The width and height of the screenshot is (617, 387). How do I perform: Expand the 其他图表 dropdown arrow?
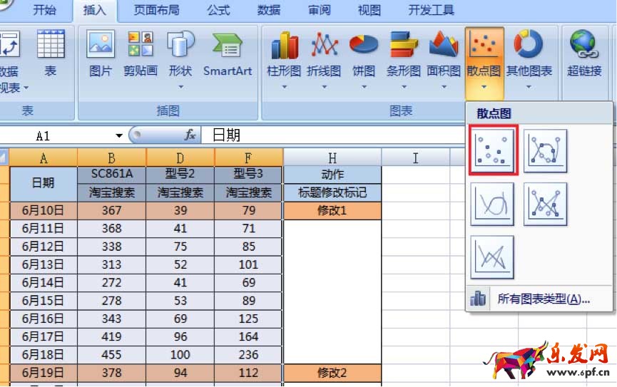[x=529, y=87]
